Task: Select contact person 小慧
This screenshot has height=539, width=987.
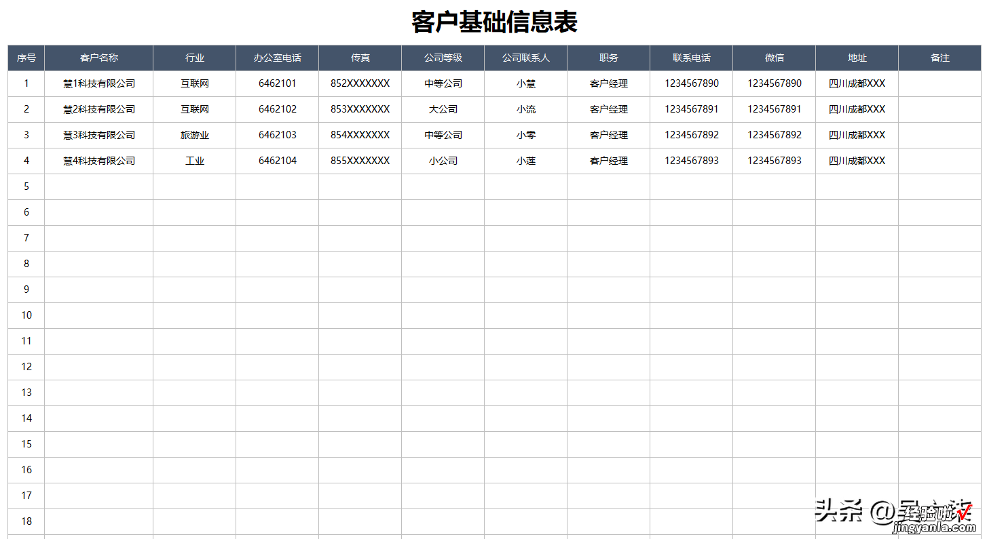Action: tap(526, 83)
